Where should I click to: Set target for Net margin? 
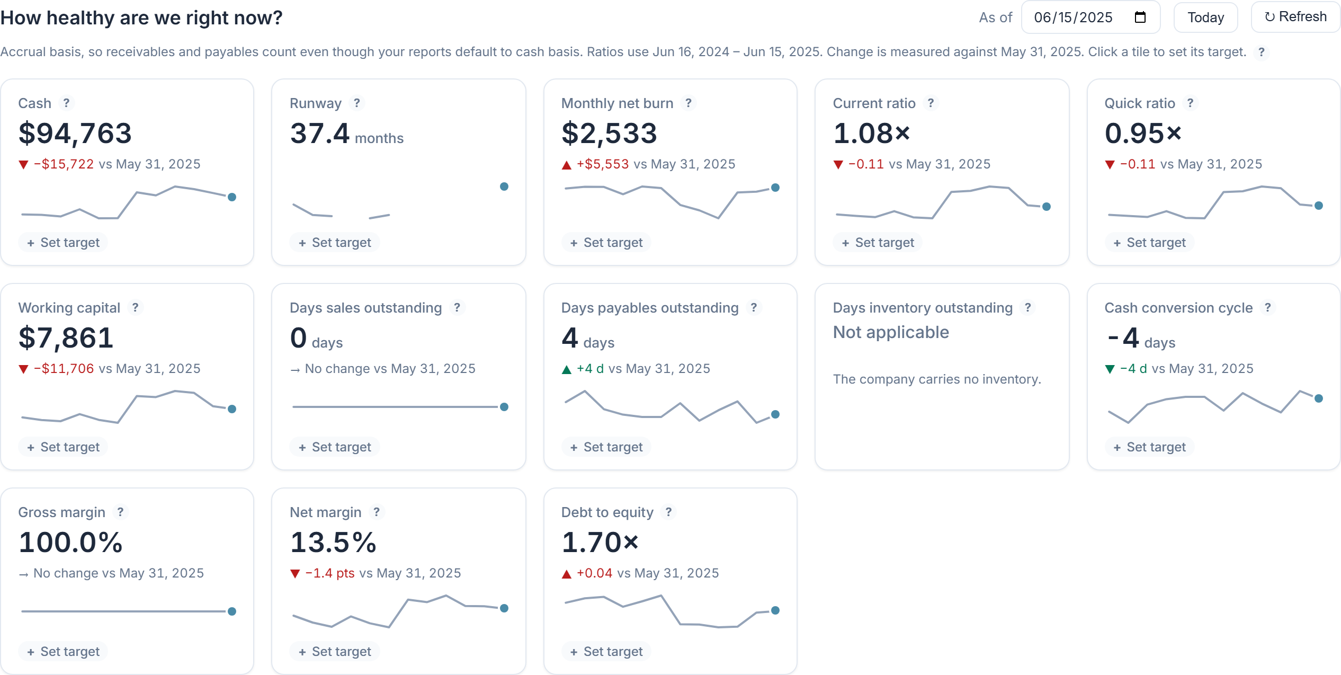(x=335, y=652)
